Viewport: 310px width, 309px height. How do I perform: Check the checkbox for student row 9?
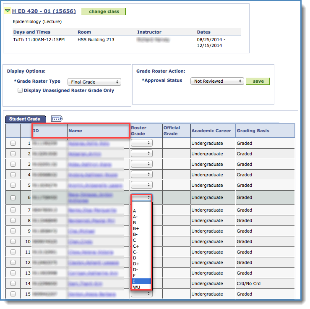(13, 231)
